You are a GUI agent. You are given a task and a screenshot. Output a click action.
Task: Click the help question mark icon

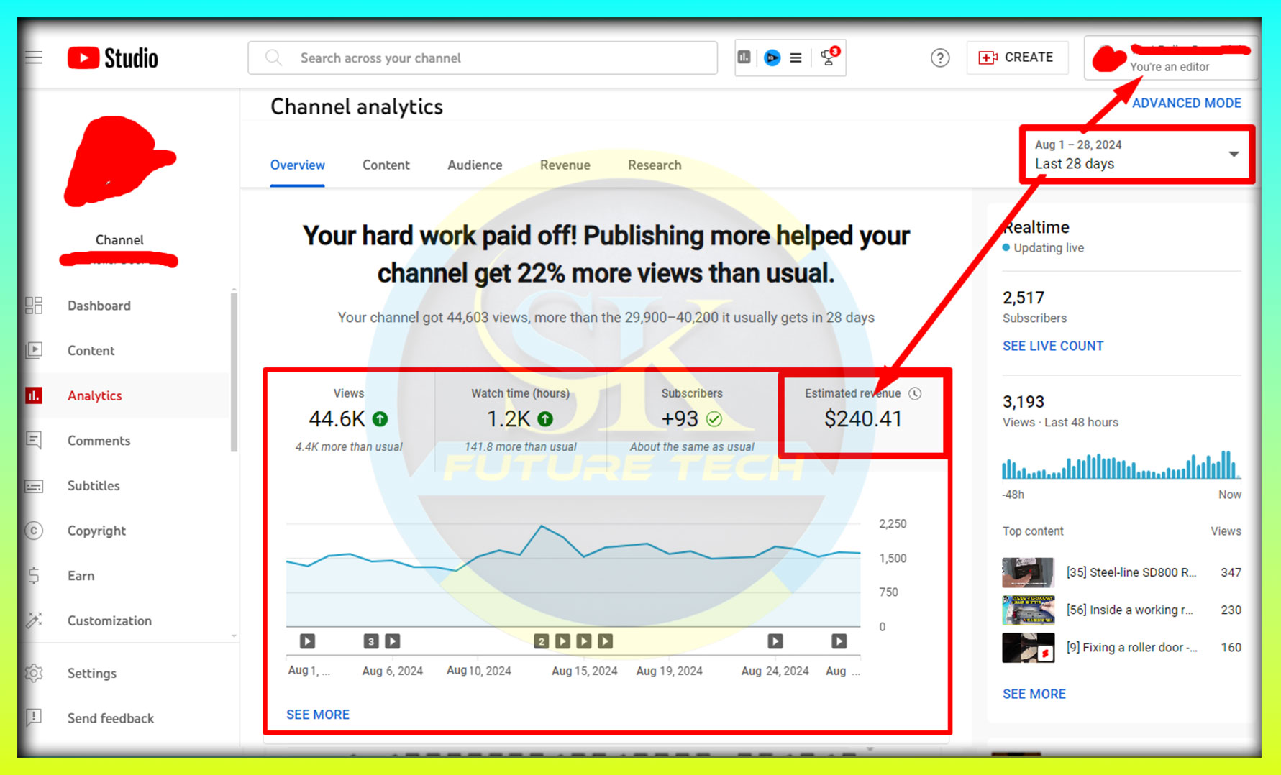(939, 58)
